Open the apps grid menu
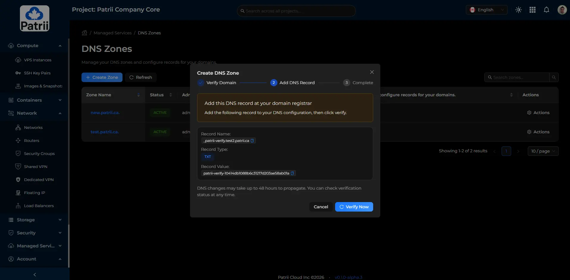Viewport: 570px width, 280px height. click(533, 10)
